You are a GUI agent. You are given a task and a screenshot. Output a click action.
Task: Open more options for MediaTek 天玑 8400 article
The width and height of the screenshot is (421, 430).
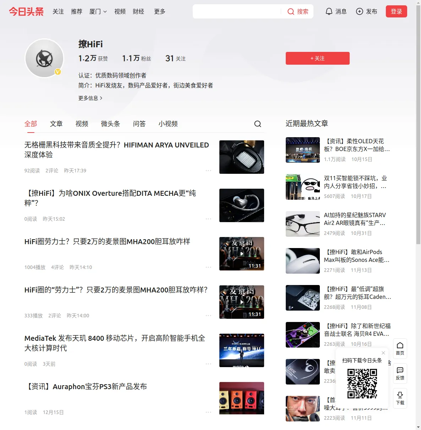(208, 364)
